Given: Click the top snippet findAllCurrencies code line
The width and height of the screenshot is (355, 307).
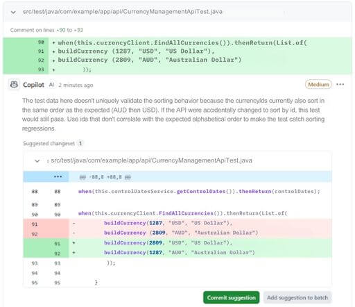Looking at the screenshot, I should pyautogui.click(x=182, y=43).
